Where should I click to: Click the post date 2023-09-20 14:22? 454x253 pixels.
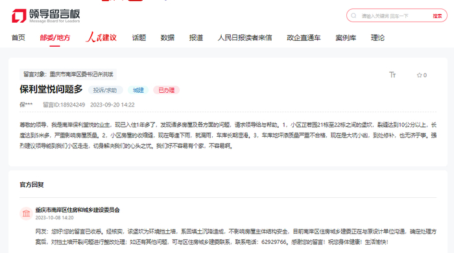point(112,105)
